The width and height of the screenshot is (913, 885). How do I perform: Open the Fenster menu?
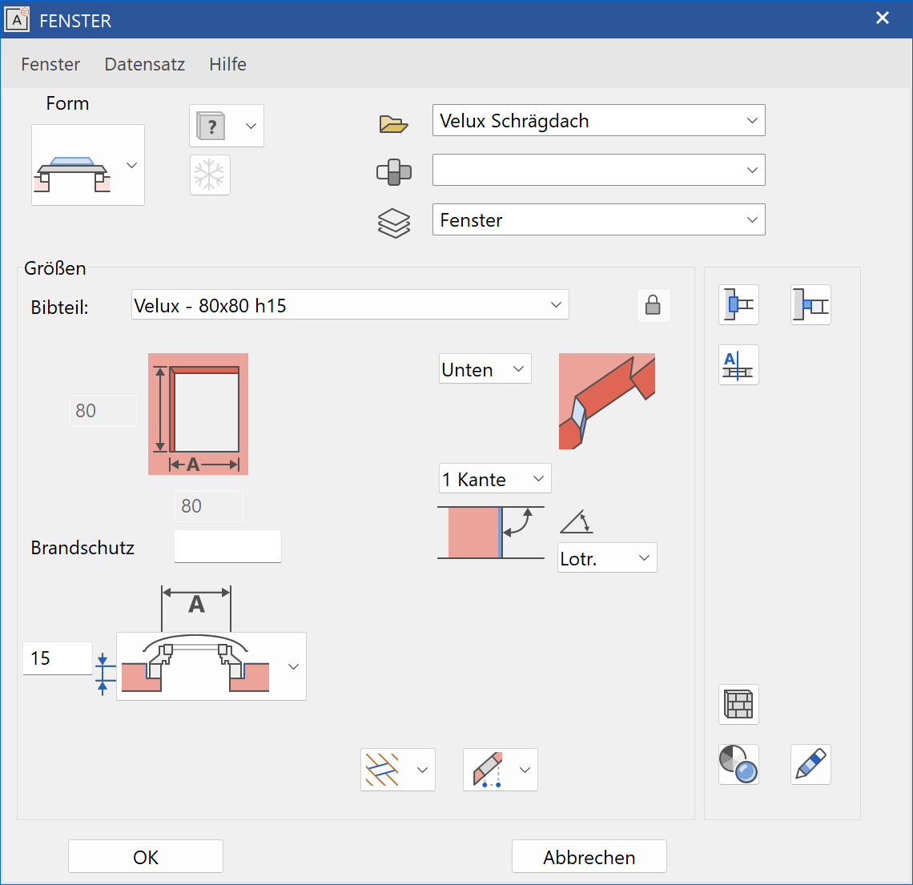[x=50, y=64]
